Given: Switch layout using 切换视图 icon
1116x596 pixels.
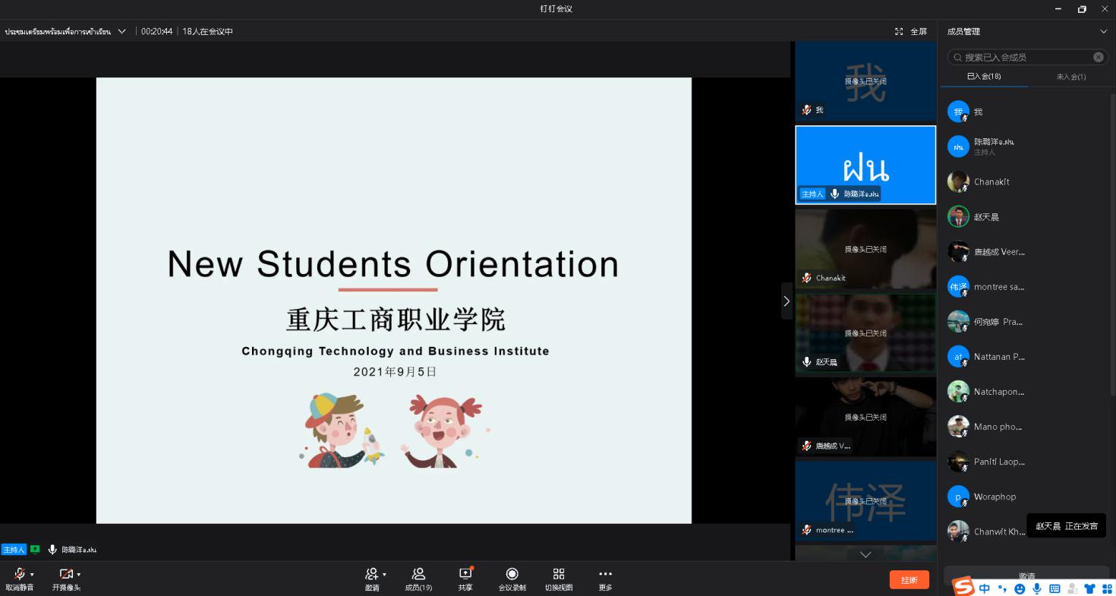Looking at the screenshot, I should pyautogui.click(x=559, y=574).
